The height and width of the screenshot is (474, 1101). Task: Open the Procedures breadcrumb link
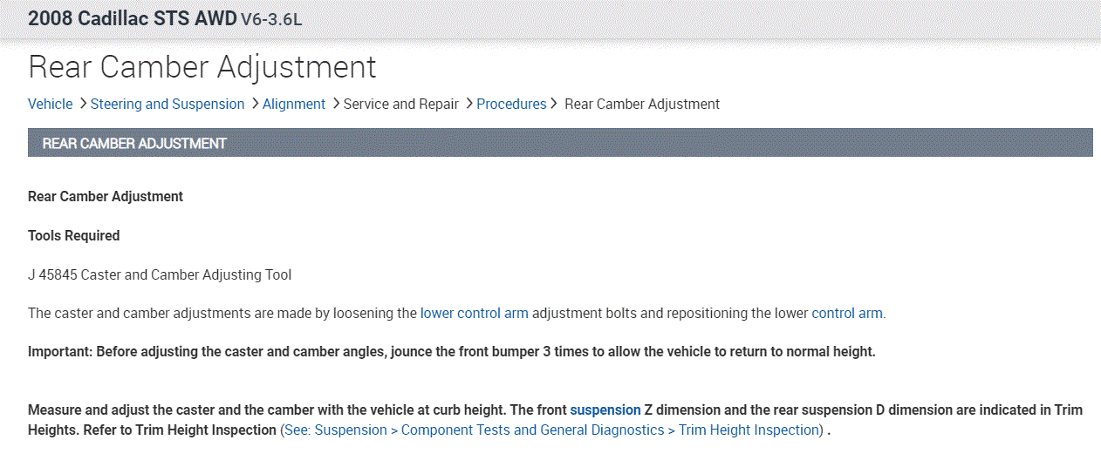click(x=511, y=104)
